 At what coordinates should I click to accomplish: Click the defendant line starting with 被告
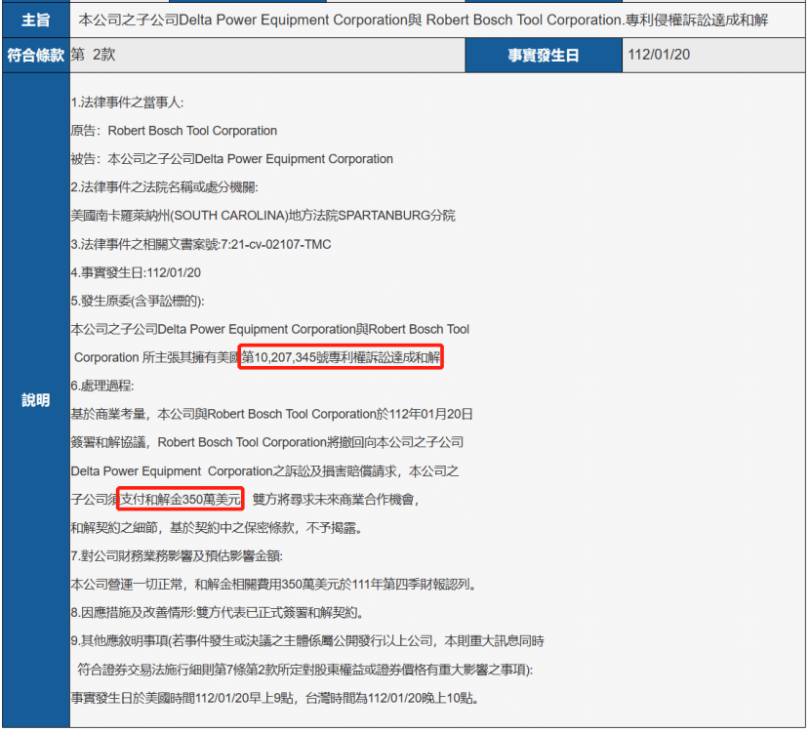click(x=232, y=158)
